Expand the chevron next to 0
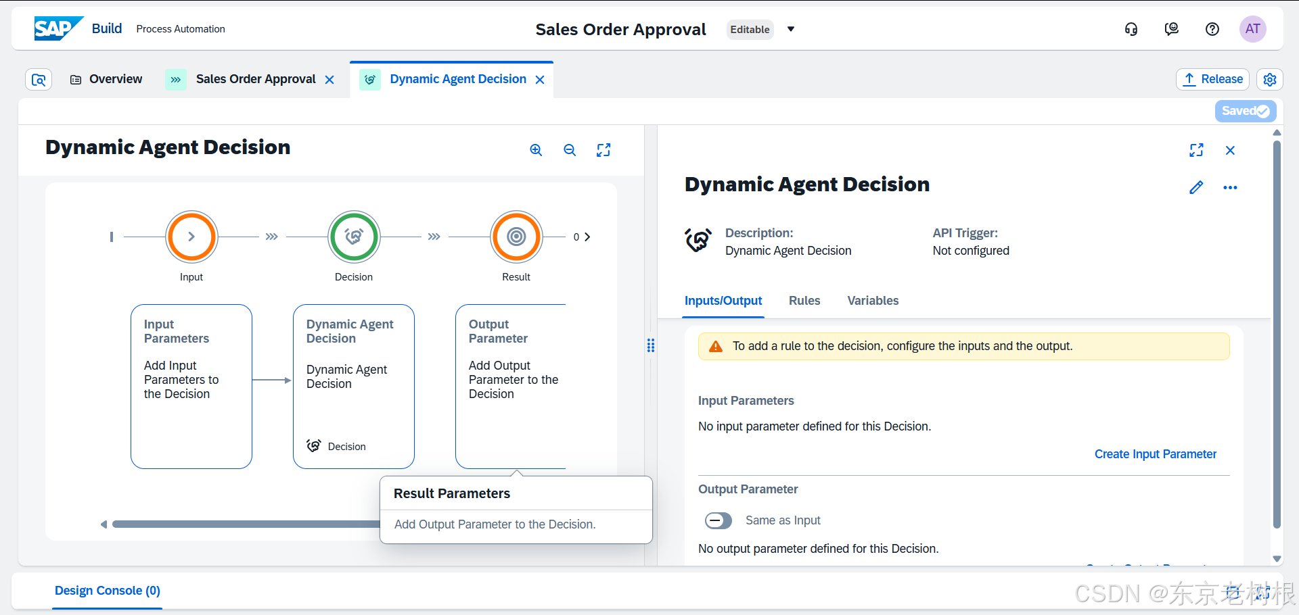Screen dimensions: 1299x615 [x=587, y=237]
